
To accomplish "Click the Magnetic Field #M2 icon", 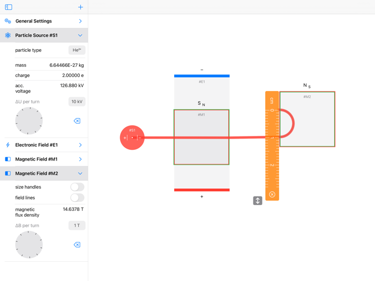I will click(8, 173).
